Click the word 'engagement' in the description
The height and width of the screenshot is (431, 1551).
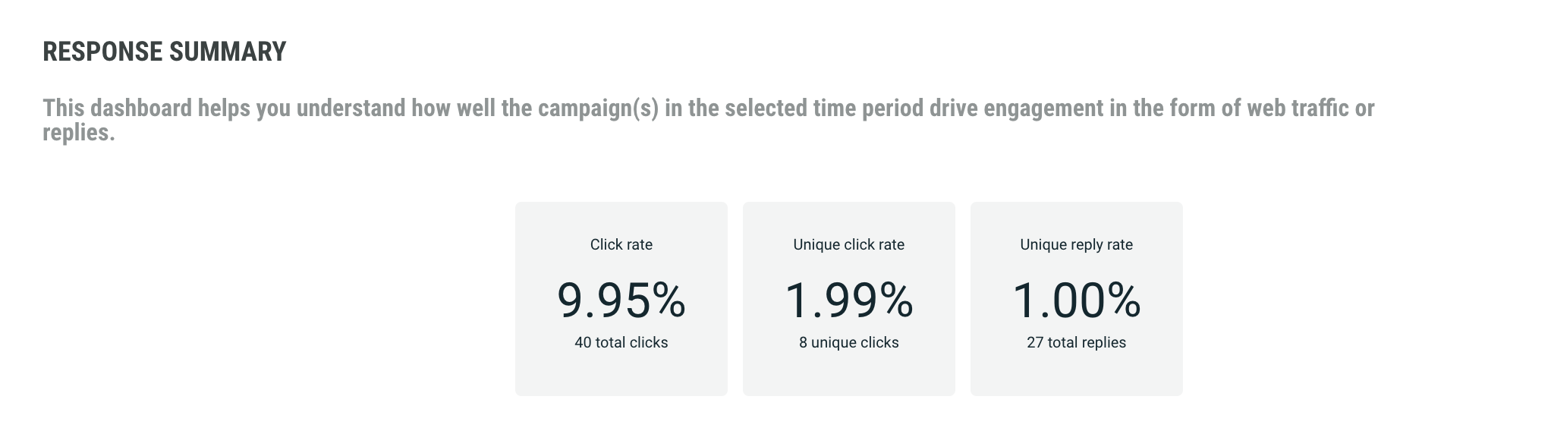click(x=1043, y=109)
